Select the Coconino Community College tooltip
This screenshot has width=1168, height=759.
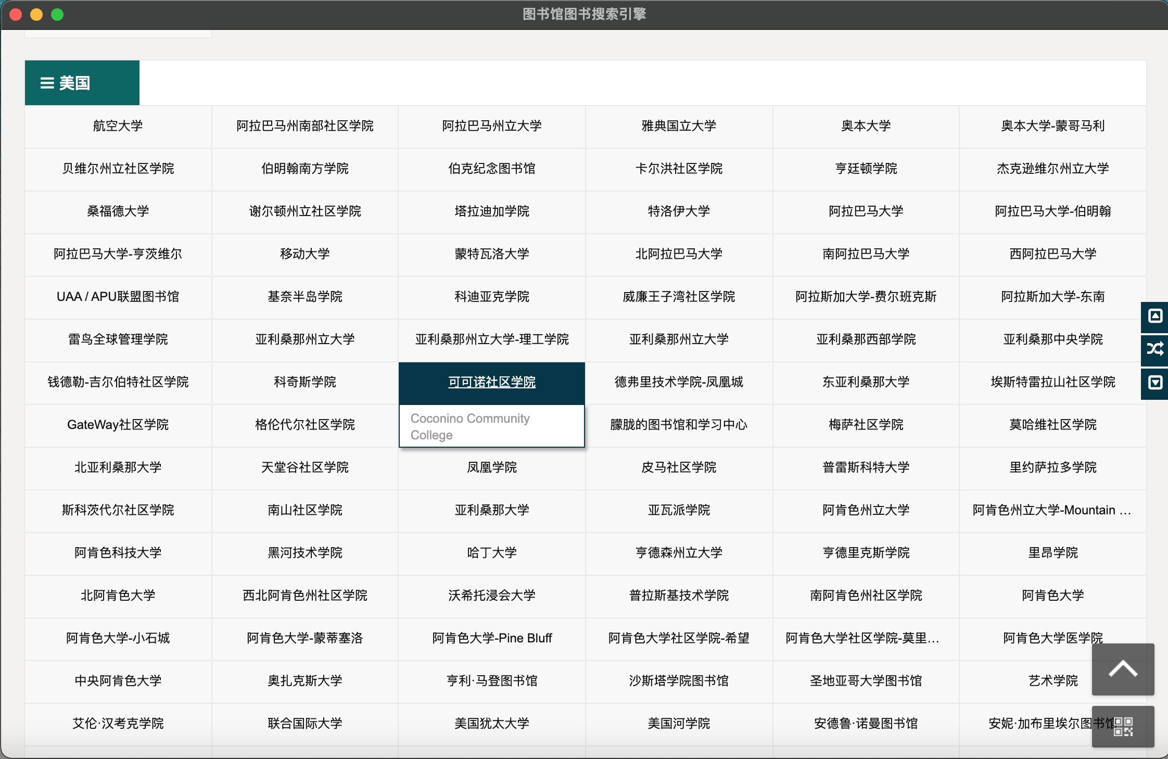click(x=470, y=426)
